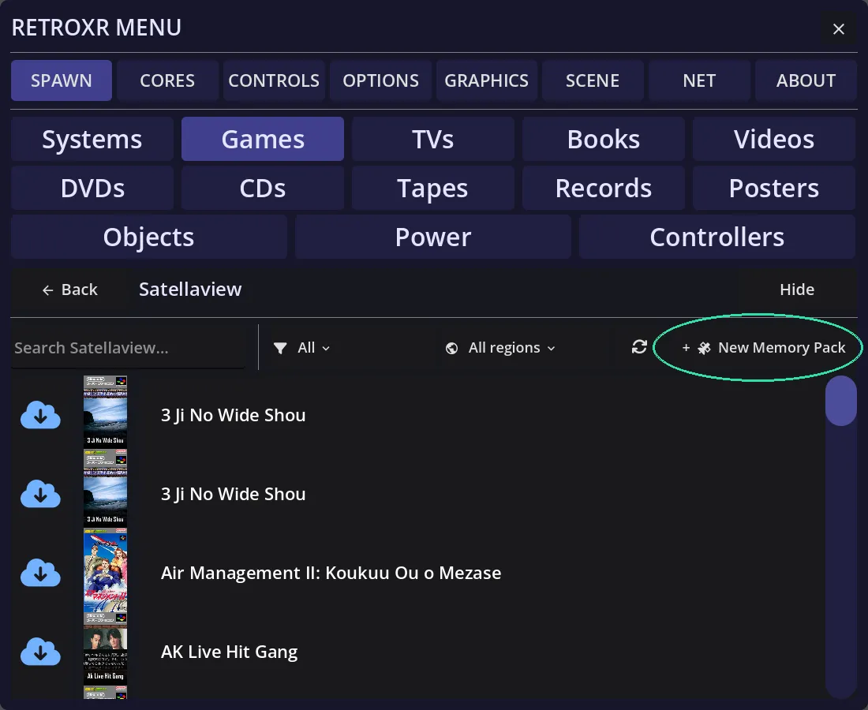Click the game list scrollbar thumb
Screen dimensions: 868x710
pyautogui.click(x=840, y=401)
